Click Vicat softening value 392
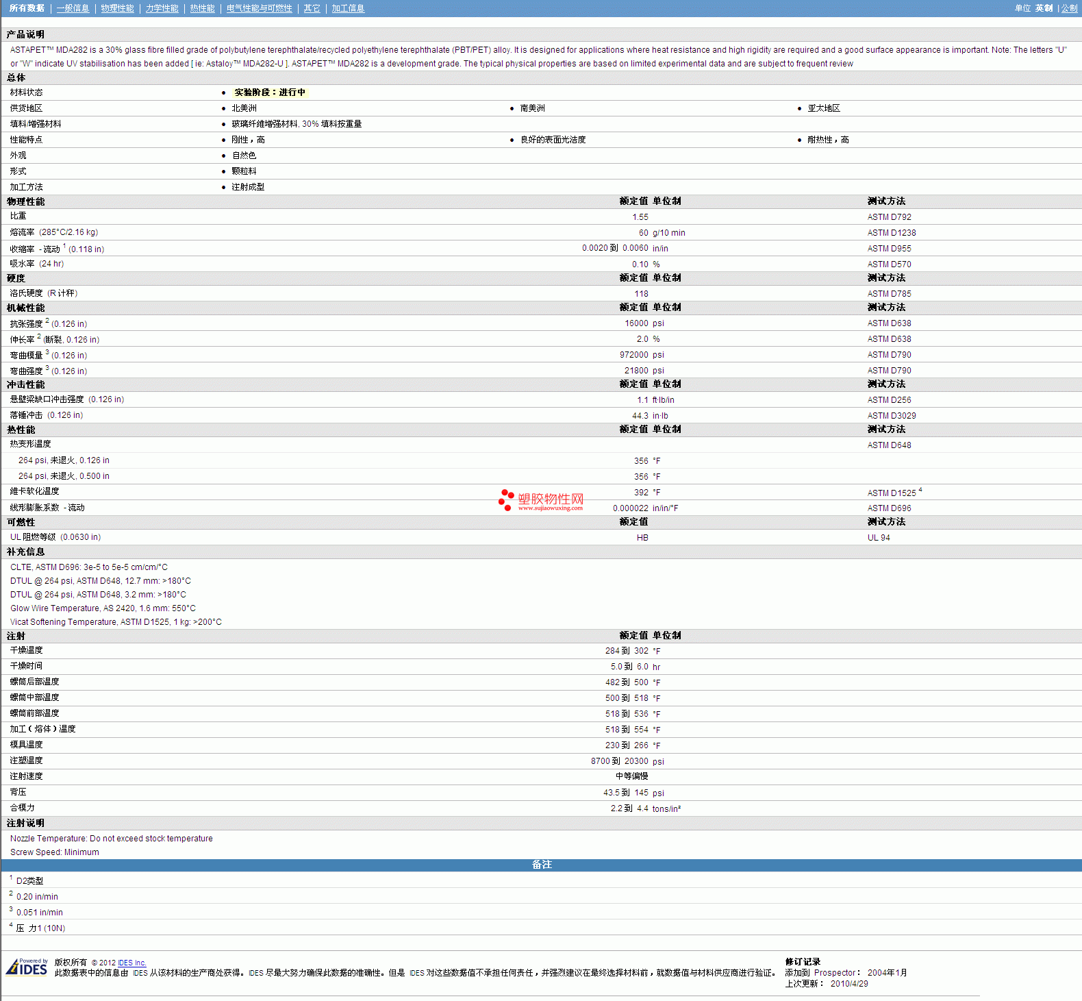This screenshot has width=1082, height=1001. 641,493
